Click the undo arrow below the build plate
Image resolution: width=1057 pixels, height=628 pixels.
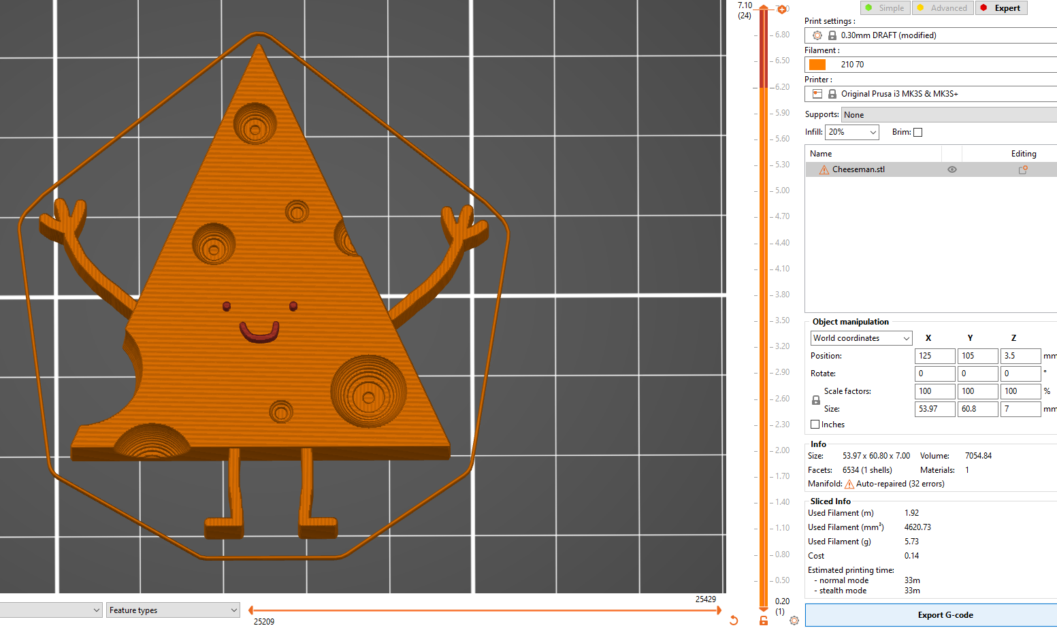(x=734, y=620)
